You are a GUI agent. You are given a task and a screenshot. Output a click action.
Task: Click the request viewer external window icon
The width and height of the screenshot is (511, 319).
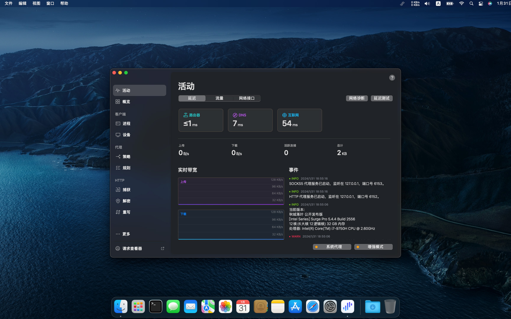[162, 248]
